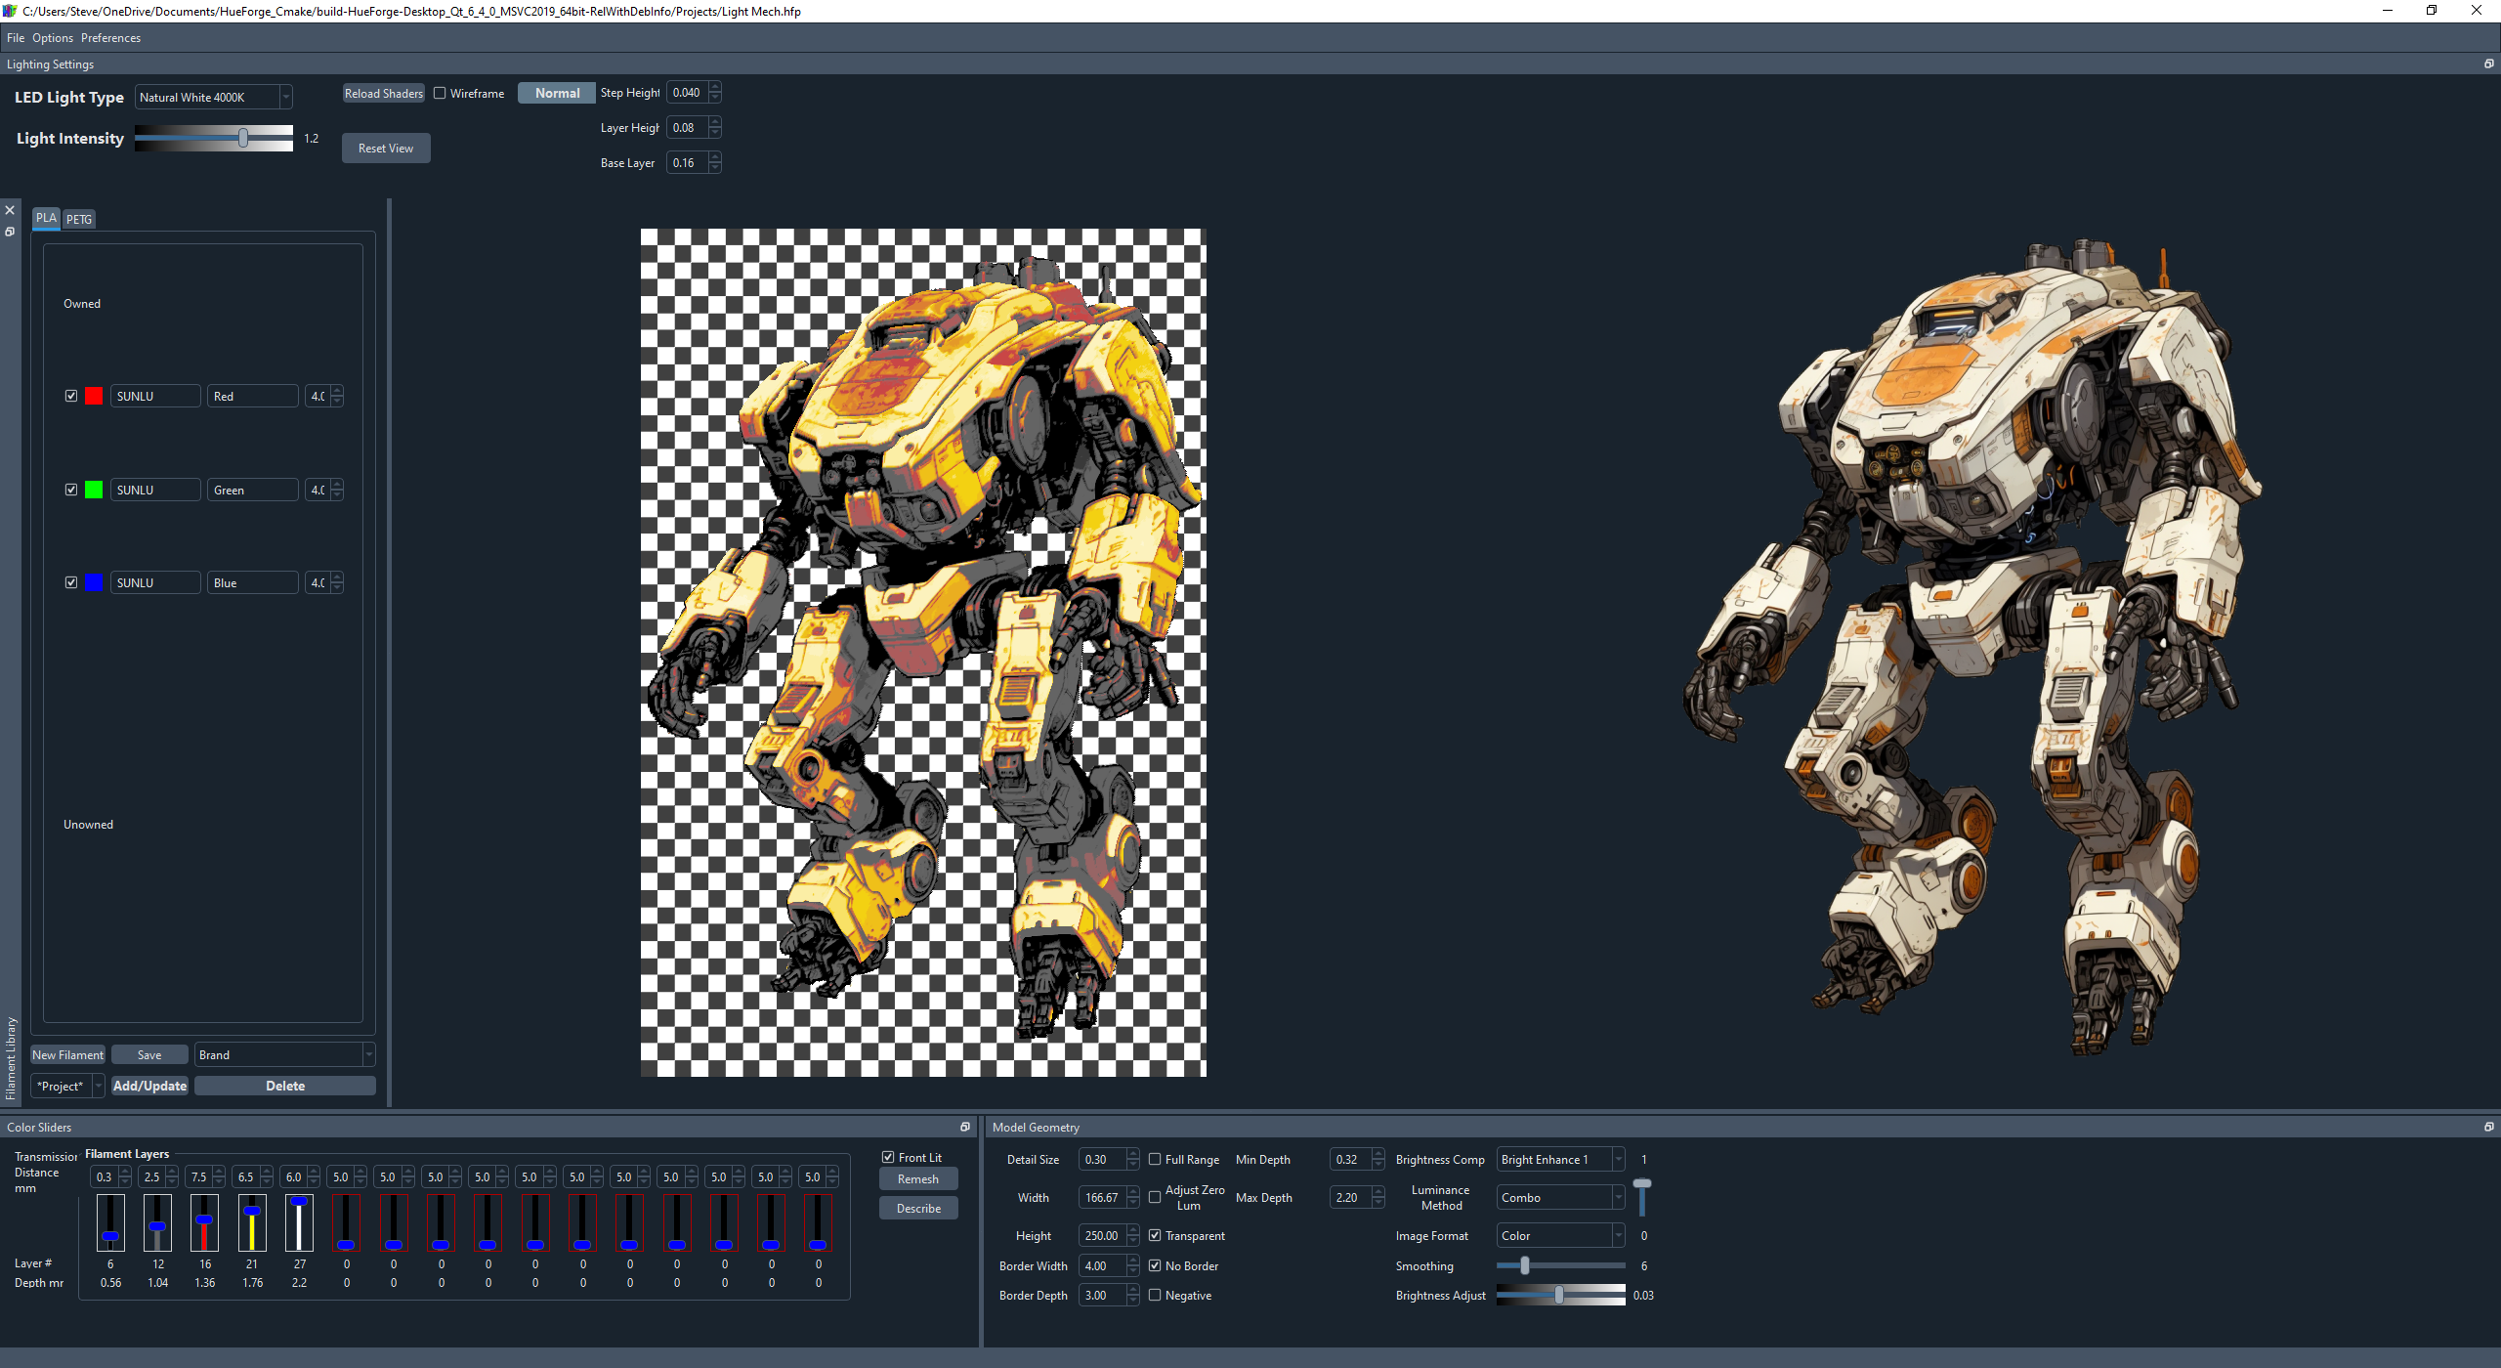Click the HueForge logo in the title bar
Screen dimensions: 2501x1368
point(11,11)
